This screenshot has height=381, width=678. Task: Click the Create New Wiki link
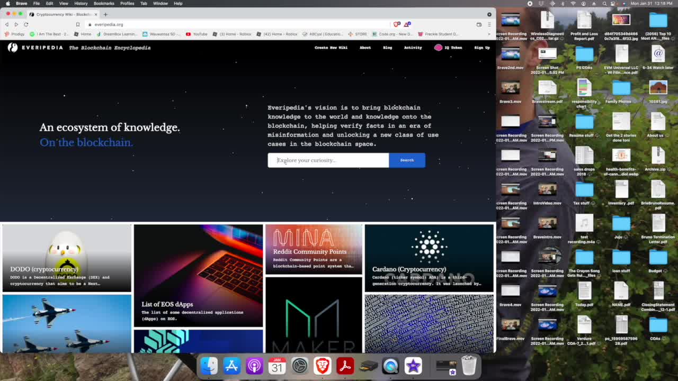[x=331, y=48]
